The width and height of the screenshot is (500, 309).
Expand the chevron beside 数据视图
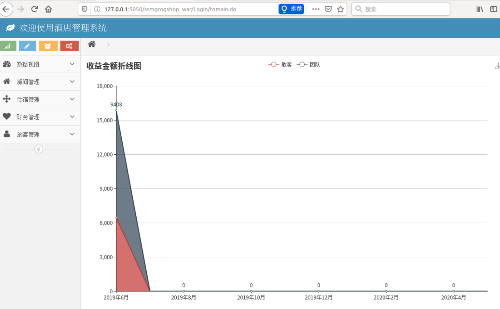click(x=72, y=64)
